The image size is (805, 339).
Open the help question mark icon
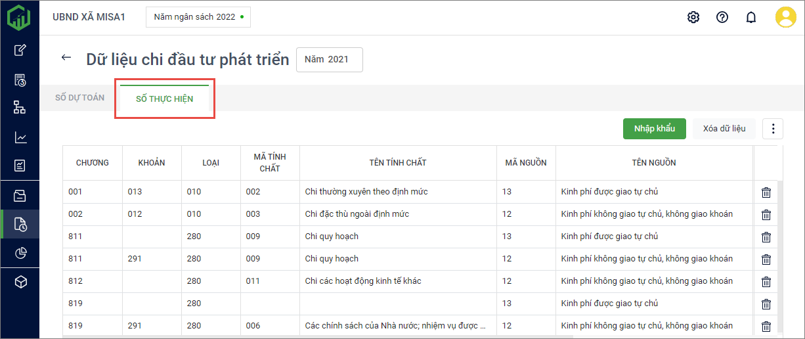722,17
